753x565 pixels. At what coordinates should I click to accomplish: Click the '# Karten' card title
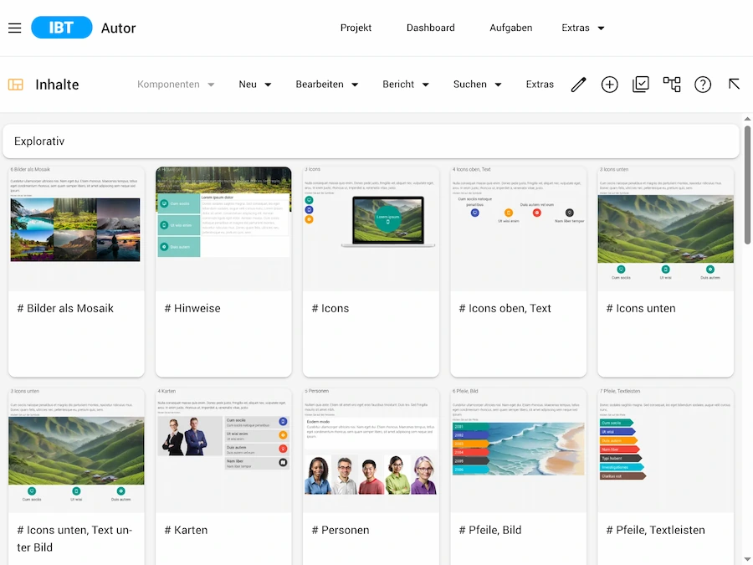[x=186, y=531]
